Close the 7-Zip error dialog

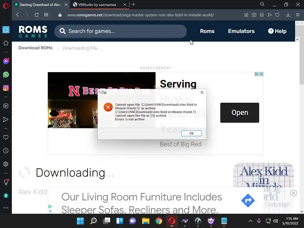pyautogui.click(x=202, y=93)
